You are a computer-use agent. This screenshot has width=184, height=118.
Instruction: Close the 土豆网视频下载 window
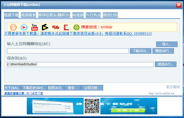(179, 5)
